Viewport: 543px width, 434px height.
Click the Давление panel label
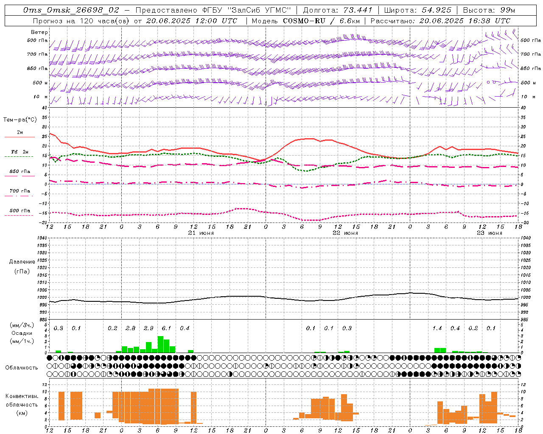click(x=22, y=262)
